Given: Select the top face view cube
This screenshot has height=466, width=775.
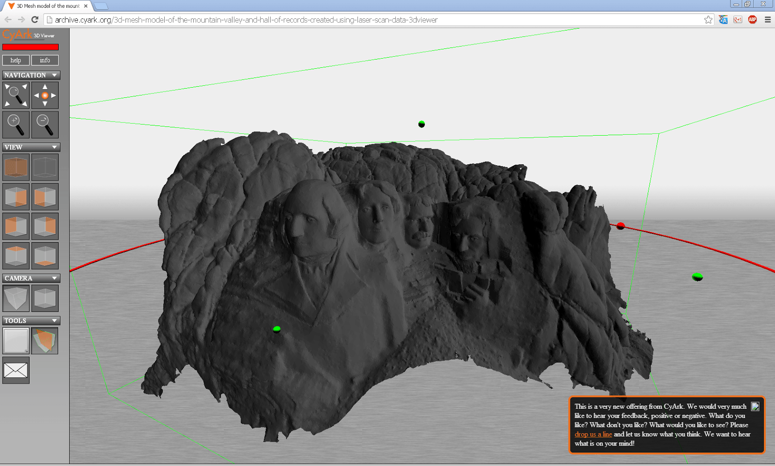Looking at the screenshot, I should [16, 255].
